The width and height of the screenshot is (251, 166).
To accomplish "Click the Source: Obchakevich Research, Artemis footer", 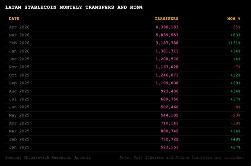I will click(48, 157).
